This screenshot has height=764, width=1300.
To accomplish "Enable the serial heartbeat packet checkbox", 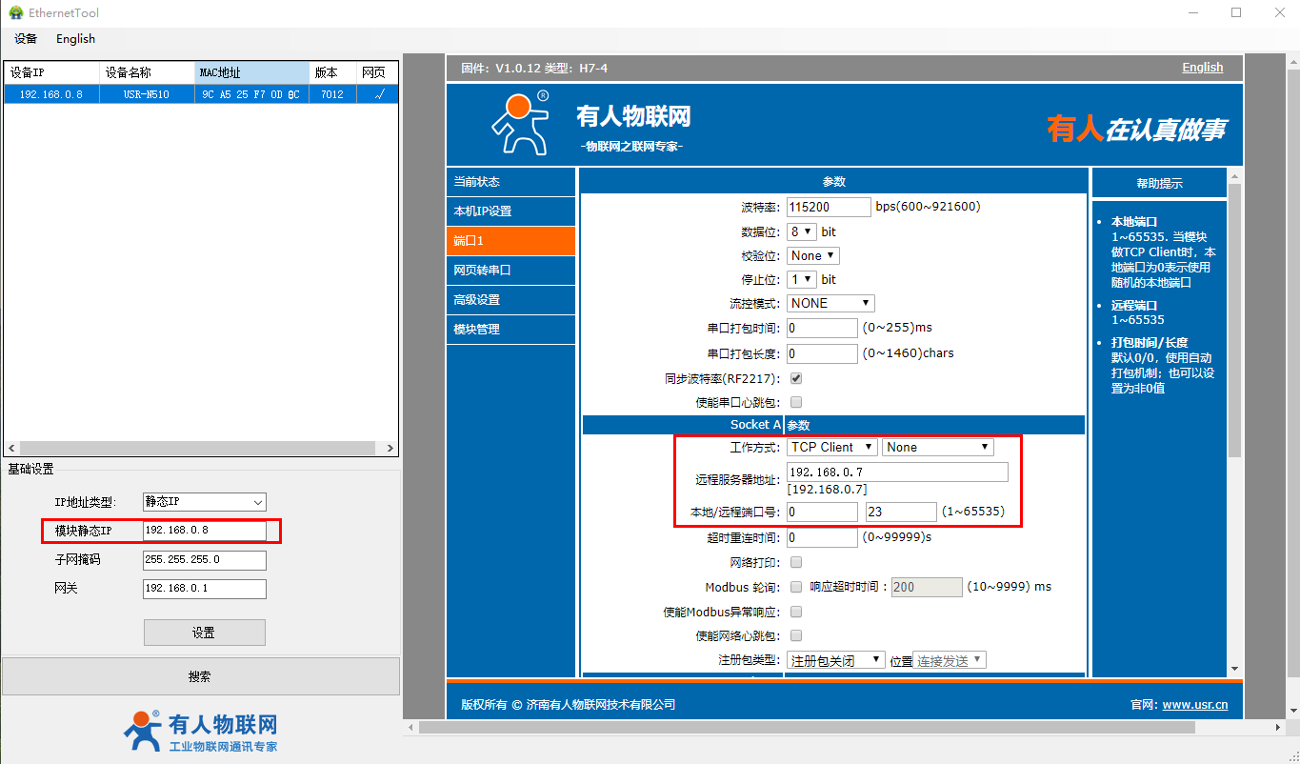I will 796,402.
